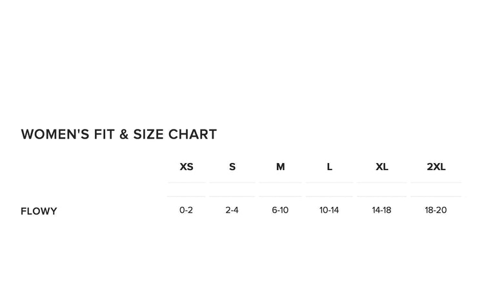Click the empty cell between XL and 14-18
484x290 pixels.
point(381,189)
